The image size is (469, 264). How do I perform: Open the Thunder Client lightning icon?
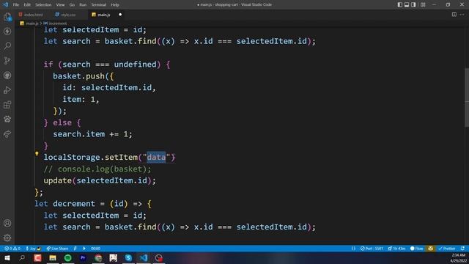(7, 31)
